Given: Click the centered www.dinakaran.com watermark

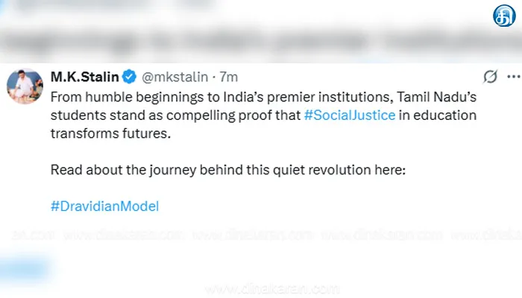Looking at the screenshot, I should pos(260,289).
